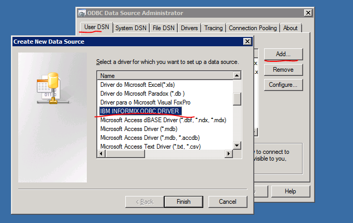The width and height of the screenshot is (353, 223).
Task: Select Microsoft Access Text Driver (*.txt, *.csv)
Action: point(150,147)
